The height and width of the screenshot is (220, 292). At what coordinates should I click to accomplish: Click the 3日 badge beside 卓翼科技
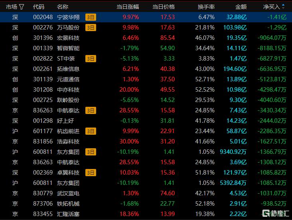click(x=91, y=173)
